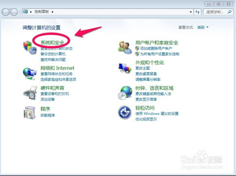Click the System and Security shield icon

coord(29,48)
